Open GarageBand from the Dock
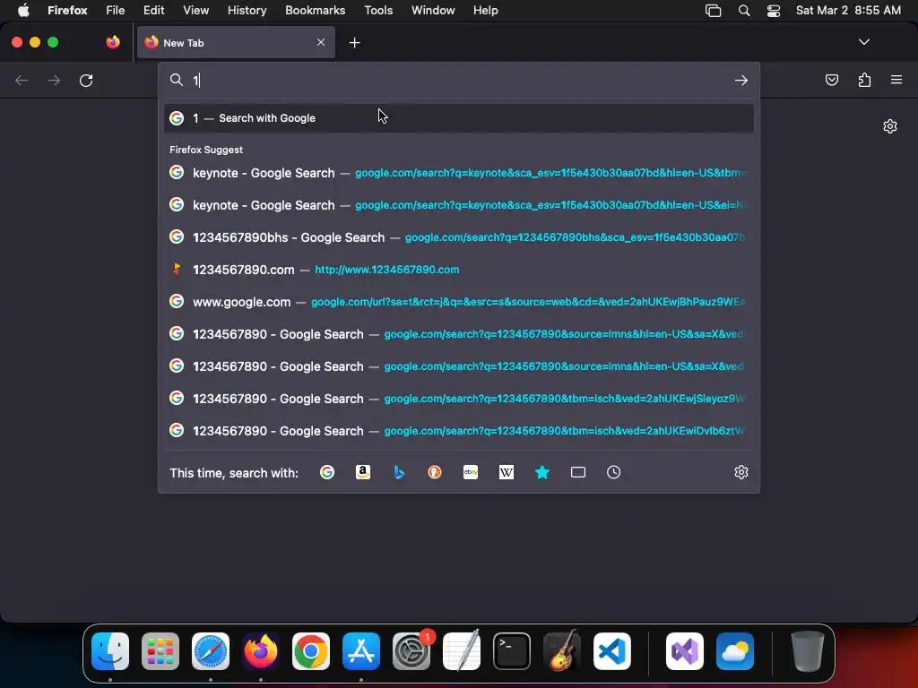The width and height of the screenshot is (918, 688). coord(562,651)
